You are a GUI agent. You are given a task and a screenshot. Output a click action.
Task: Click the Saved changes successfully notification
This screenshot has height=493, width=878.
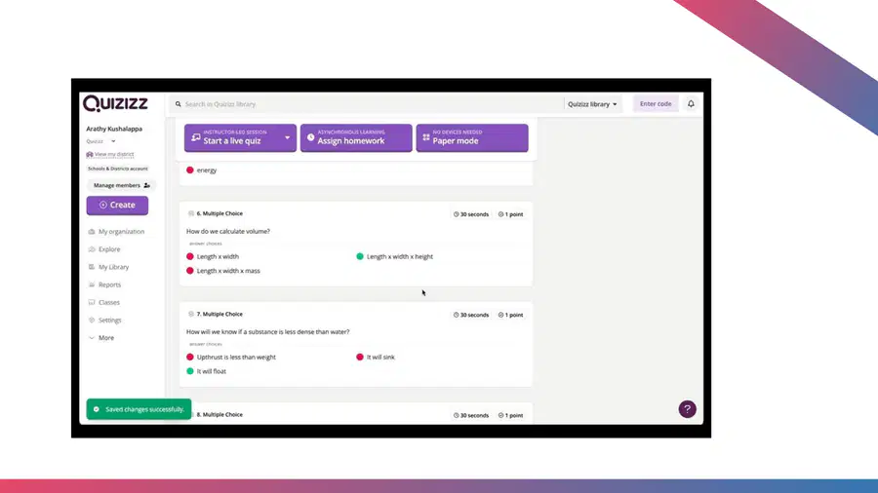pyautogui.click(x=139, y=410)
